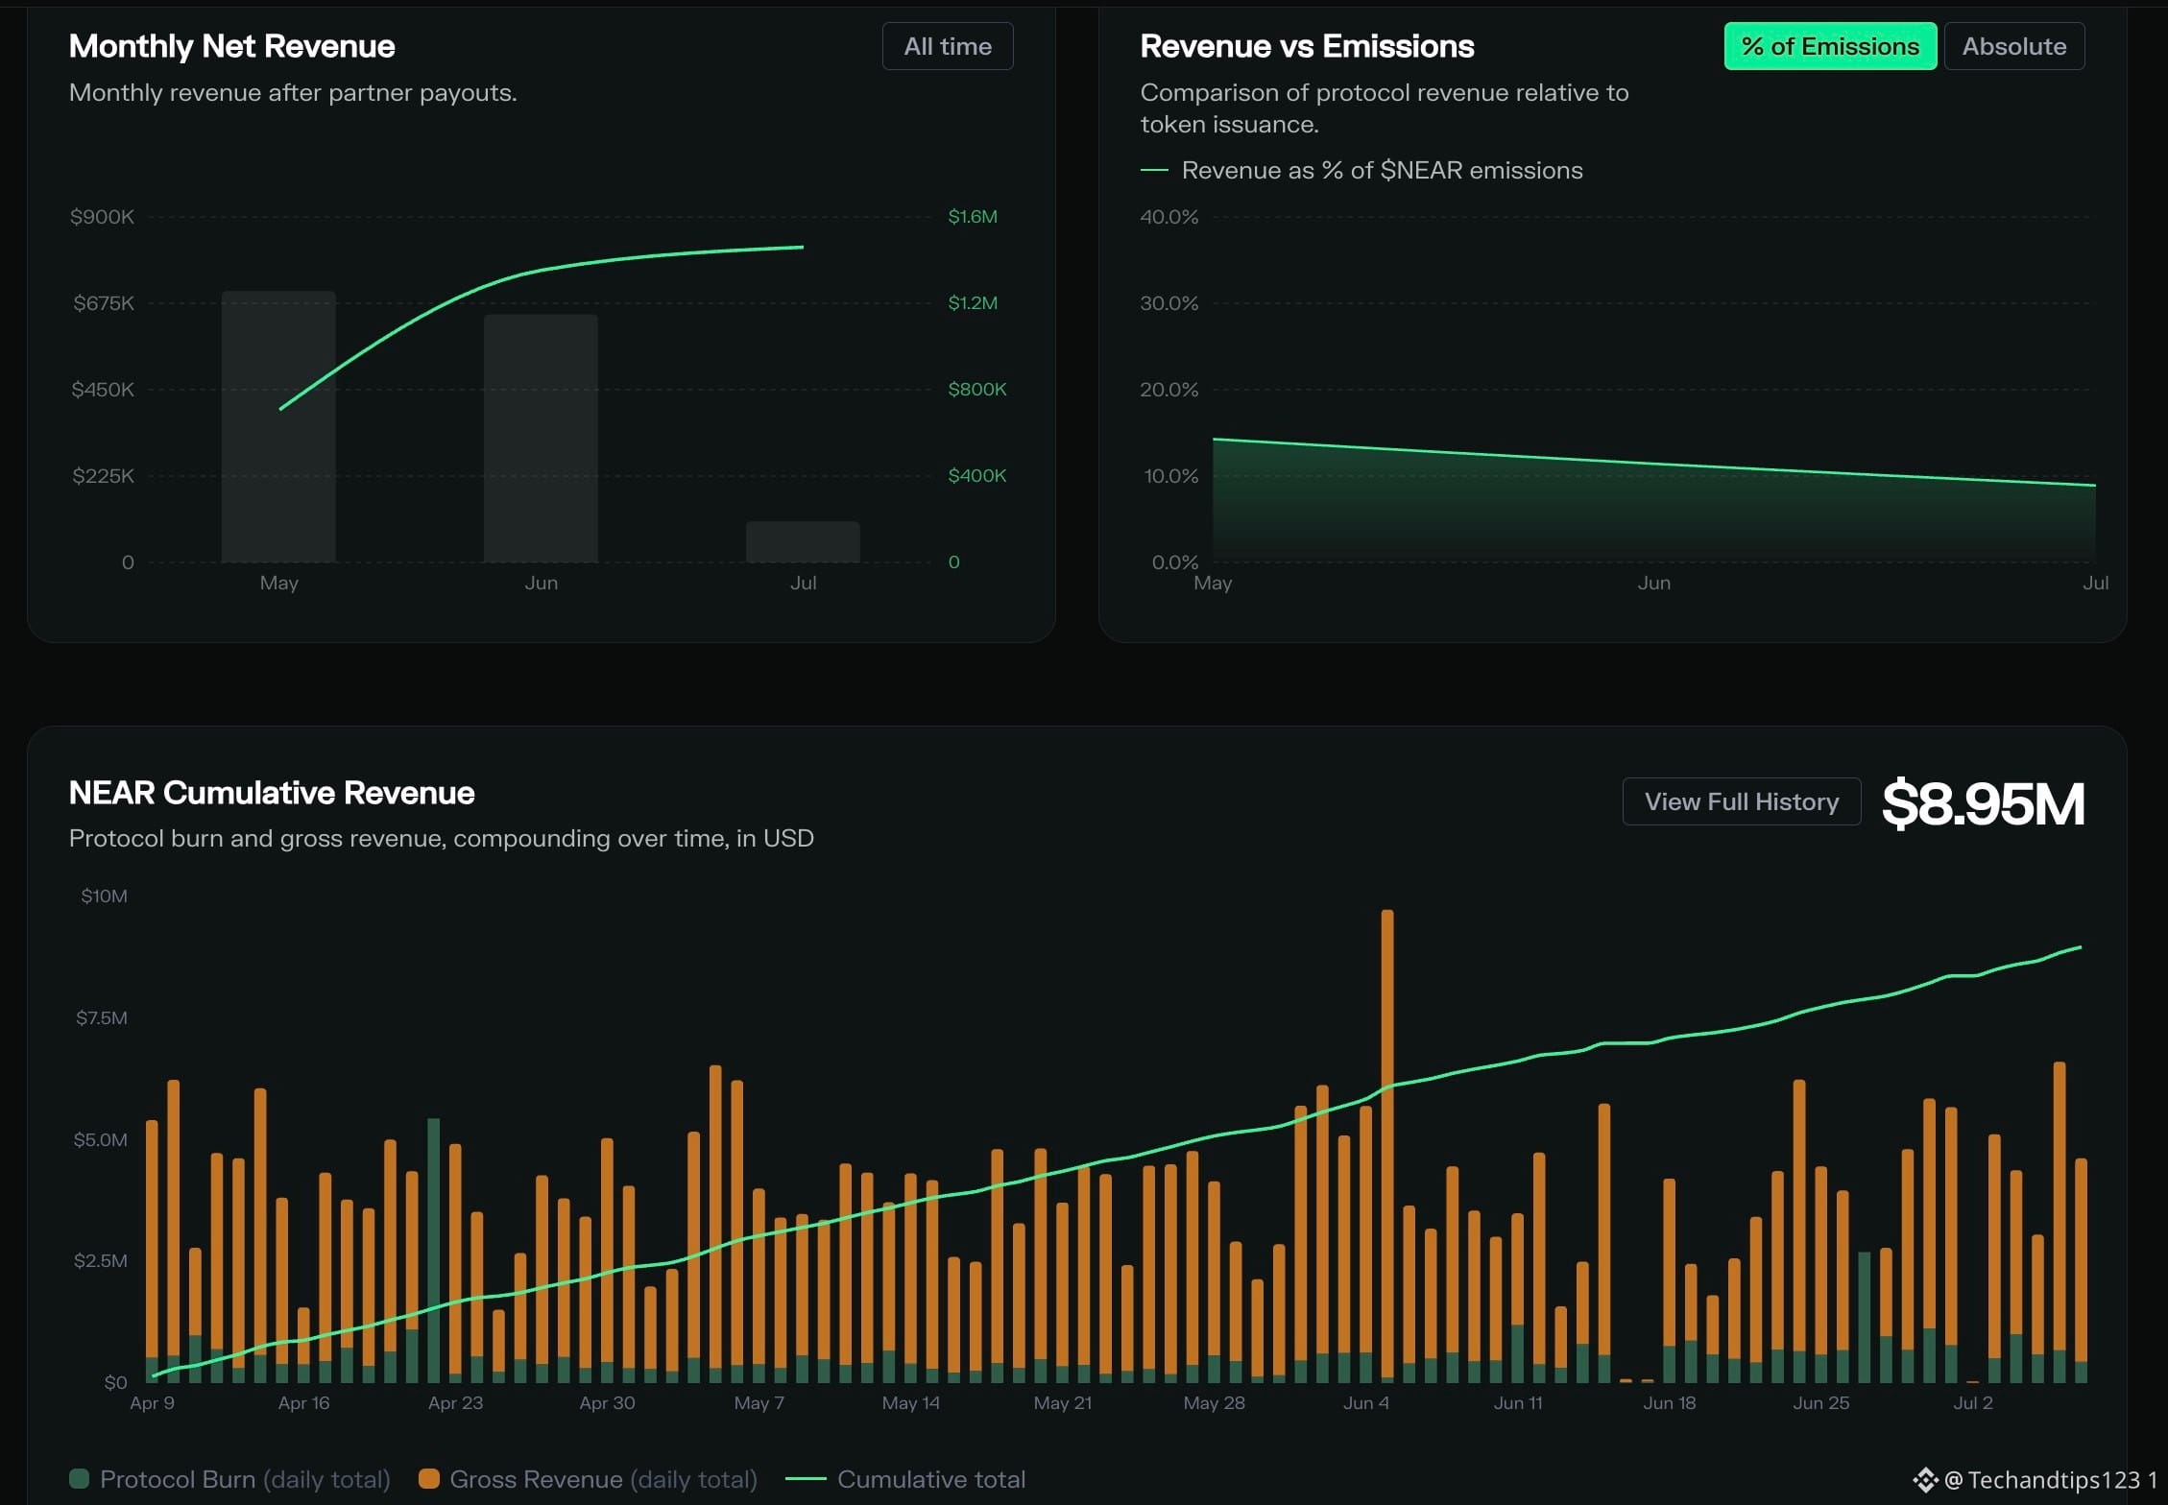
Task: Switch to % of Emissions view
Action: (1830, 46)
